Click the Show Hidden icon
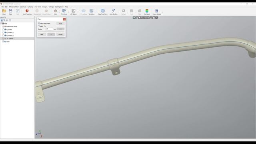The image size is (256, 144). (46, 11)
